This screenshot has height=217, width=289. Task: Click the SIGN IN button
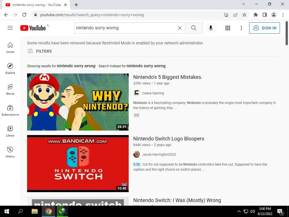[x=264, y=28]
